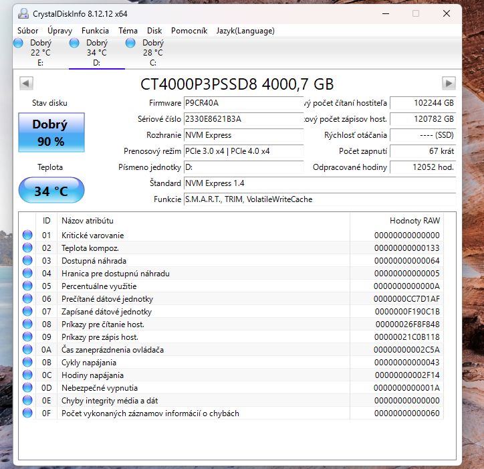Viewport: 484px width, 469px height.
Task: Click the 34 °C temperature button
Action: click(x=51, y=190)
